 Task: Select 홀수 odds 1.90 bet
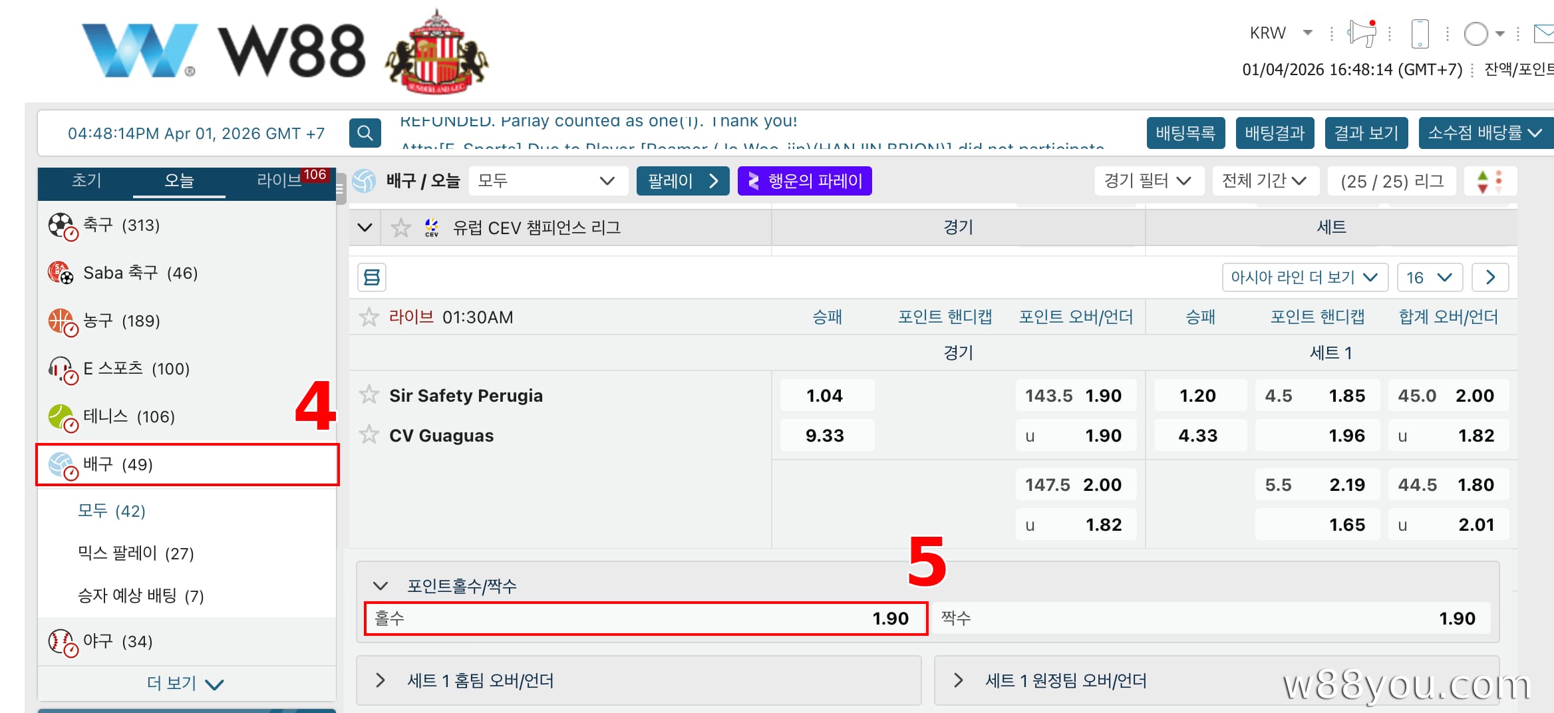pyautogui.click(x=645, y=619)
